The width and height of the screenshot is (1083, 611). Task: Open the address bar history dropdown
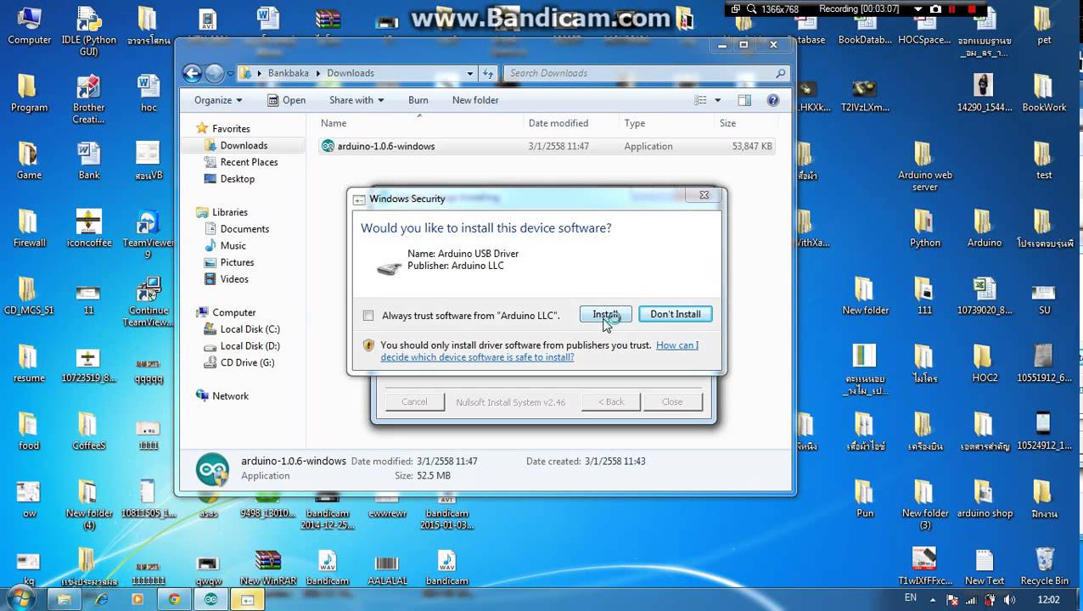click(469, 73)
